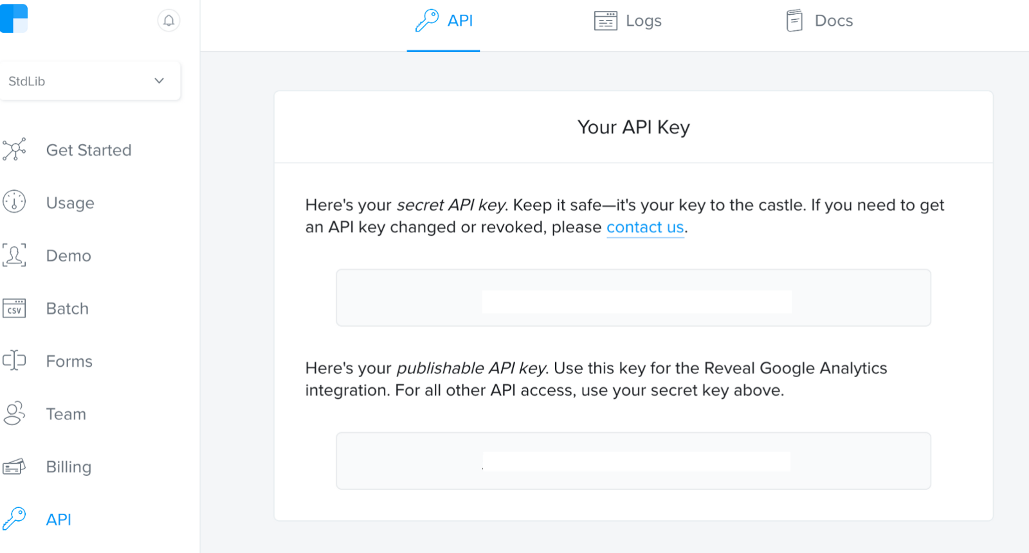Image resolution: width=1029 pixels, height=553 pixels.
Task: Click the Forms text-cursor icon
Action: 14,360
